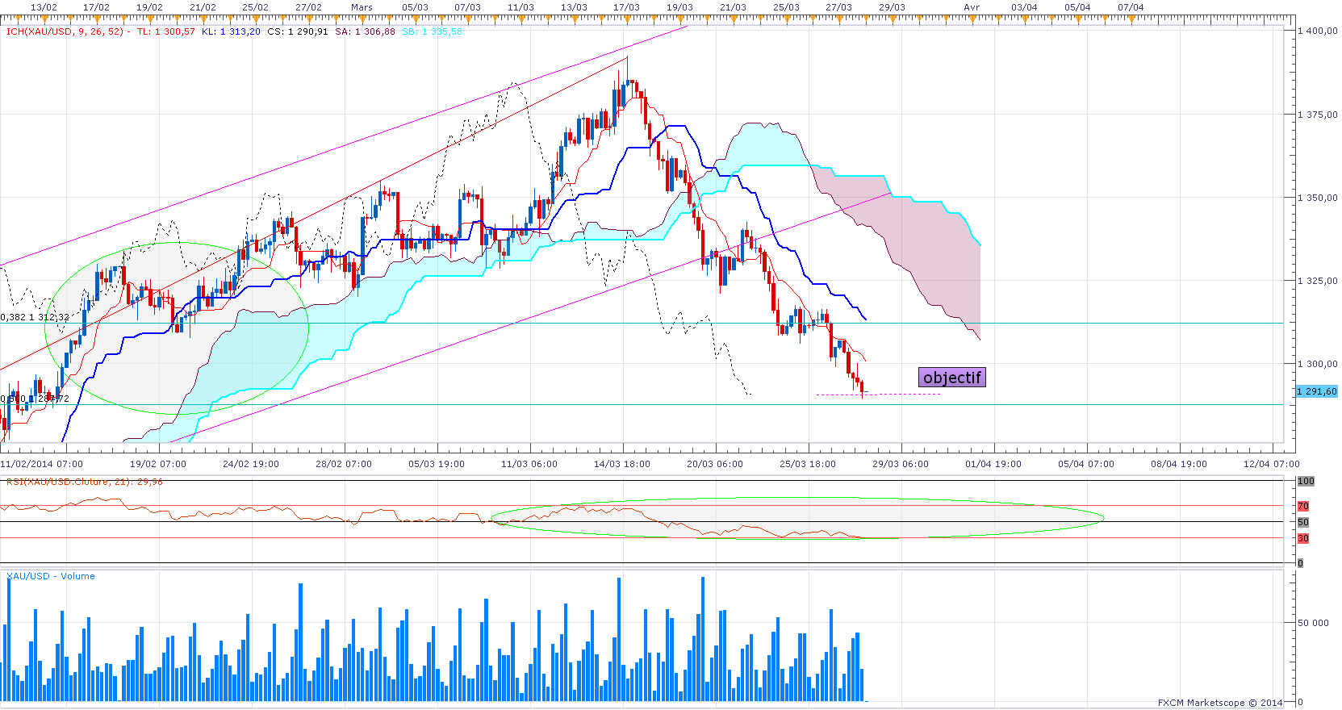Click the KL: 1 313,20 legend value
This screenshot has height=710, width=1342.
tap(231, 31)
